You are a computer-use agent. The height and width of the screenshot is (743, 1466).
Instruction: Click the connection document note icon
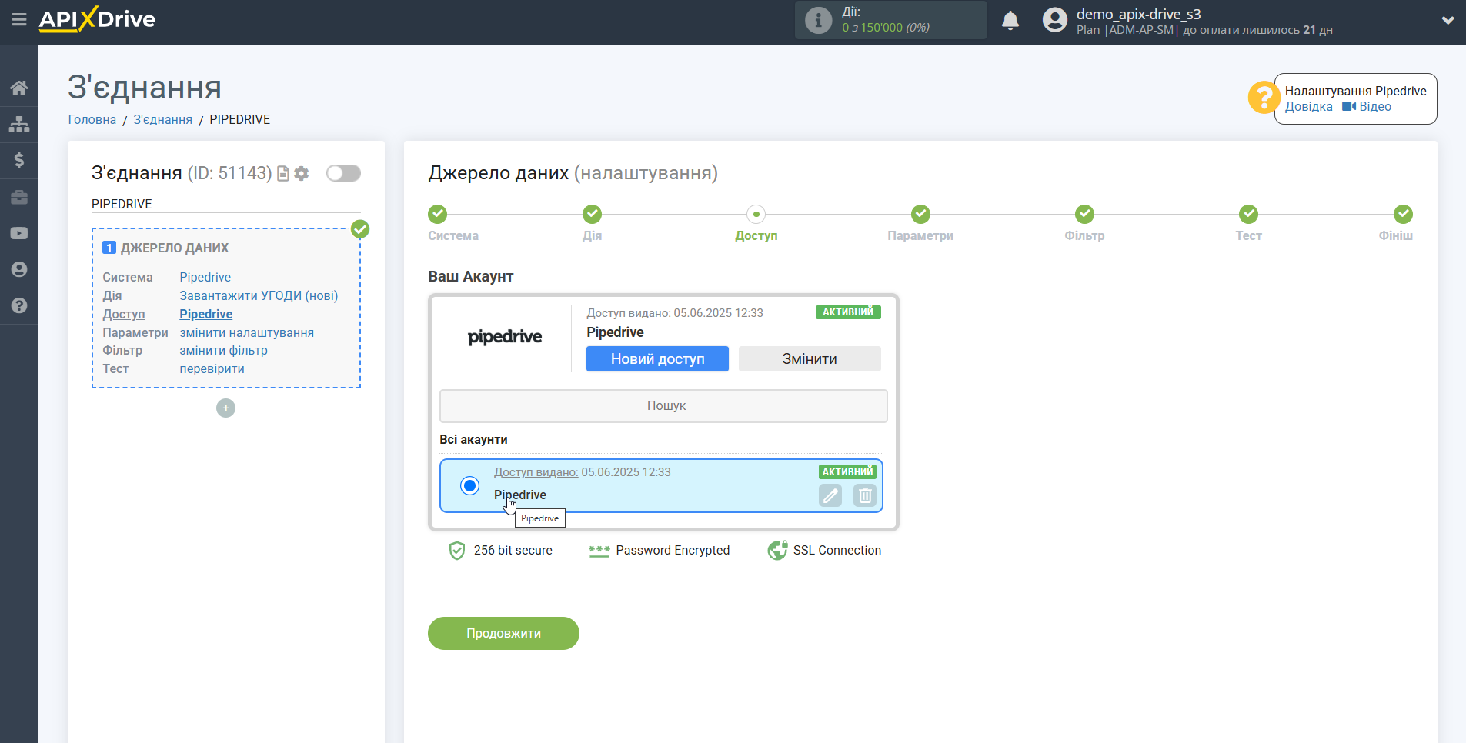(283, 174)
